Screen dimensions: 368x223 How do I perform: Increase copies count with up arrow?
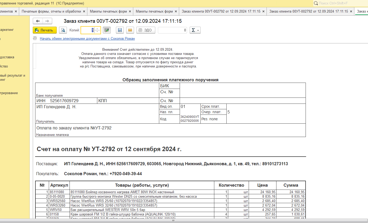(x=97, y=29)
